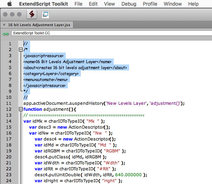Open the Window menu

coord(173,4)
